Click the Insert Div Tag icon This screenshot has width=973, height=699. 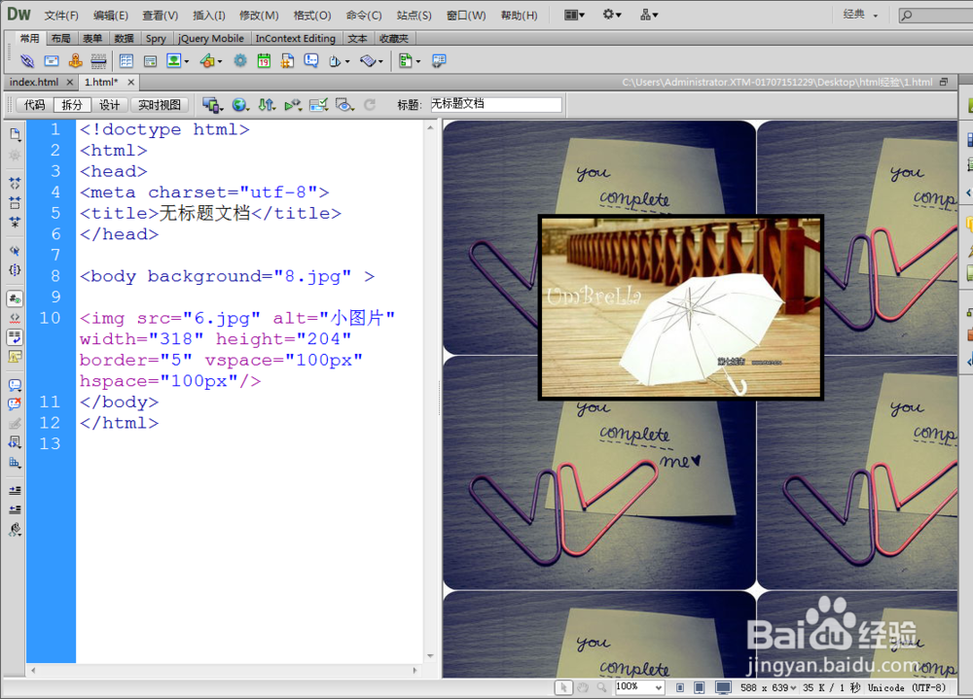(150, 61)
